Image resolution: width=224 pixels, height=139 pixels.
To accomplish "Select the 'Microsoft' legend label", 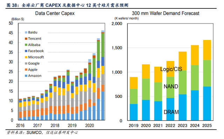I will coord(36,57).
